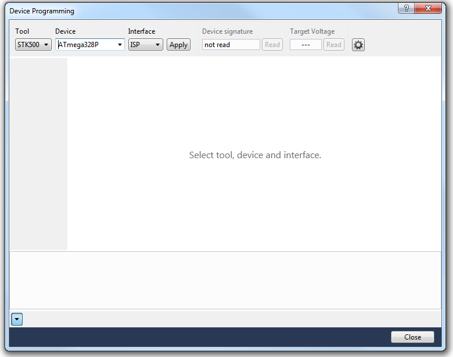Viewport: 453px width, 357px height.
Task: Click in the ATmega328P device text field
Action: point(86,45)
